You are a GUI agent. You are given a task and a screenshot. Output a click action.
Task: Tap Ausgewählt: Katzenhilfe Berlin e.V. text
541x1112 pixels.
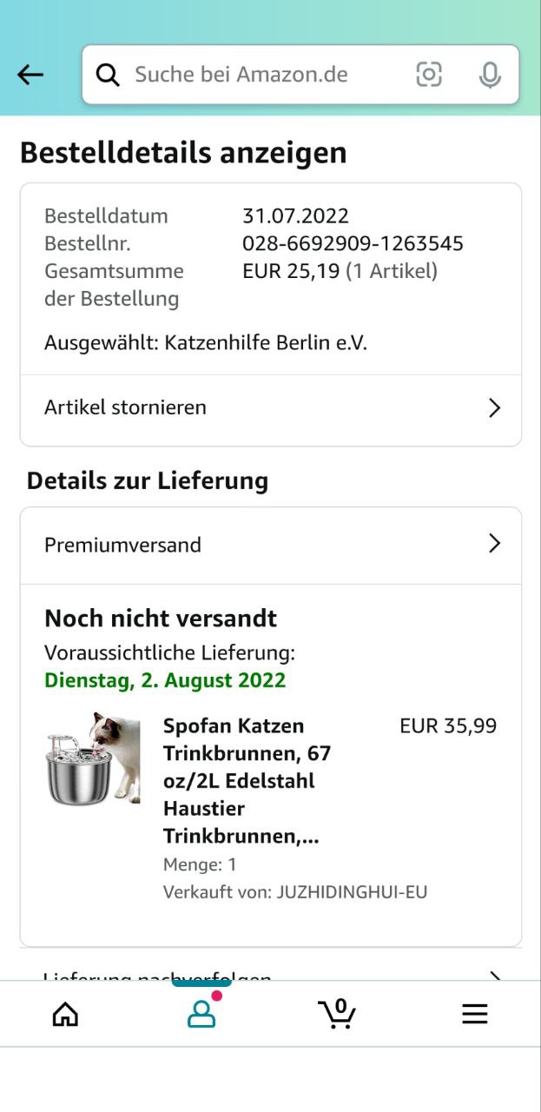[206, 343]
